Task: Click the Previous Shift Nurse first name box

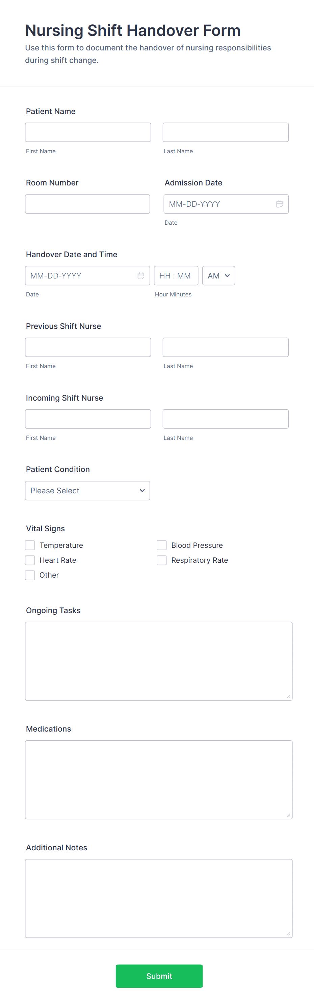Action: (x=88, y=347)
